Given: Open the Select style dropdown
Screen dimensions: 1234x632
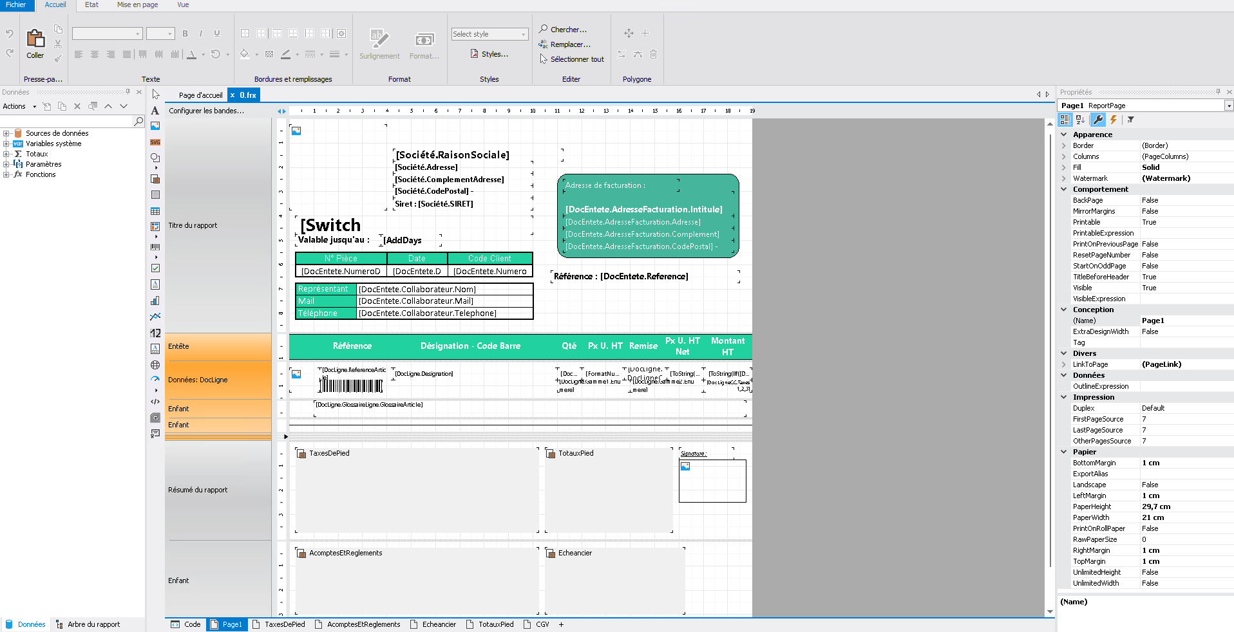Looking at the screenshot, I should [x=489, y=34].
